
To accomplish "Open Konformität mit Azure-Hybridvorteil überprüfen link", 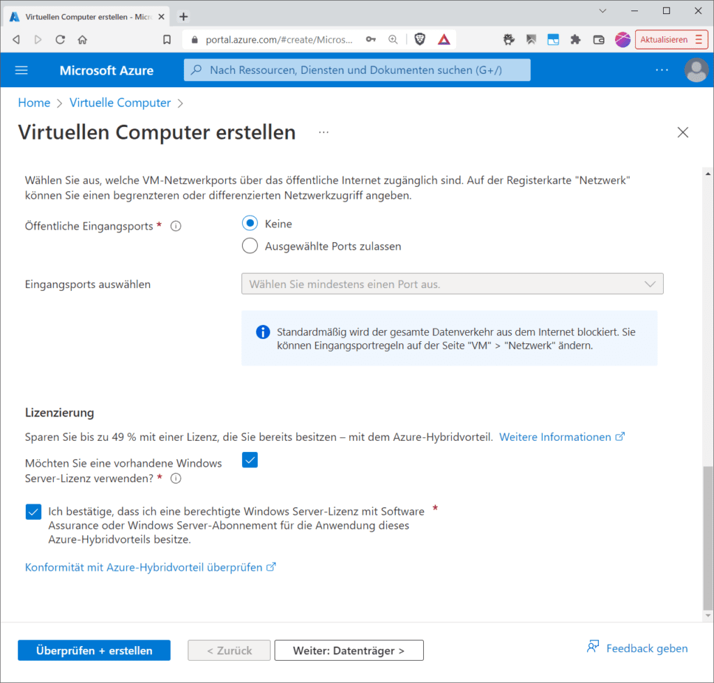I will tap(151, 567).
